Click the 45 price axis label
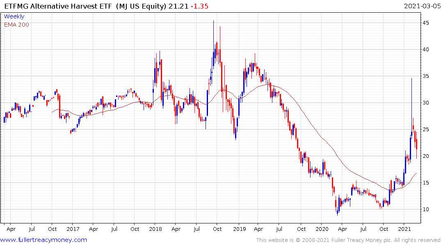 click(426, 23)
